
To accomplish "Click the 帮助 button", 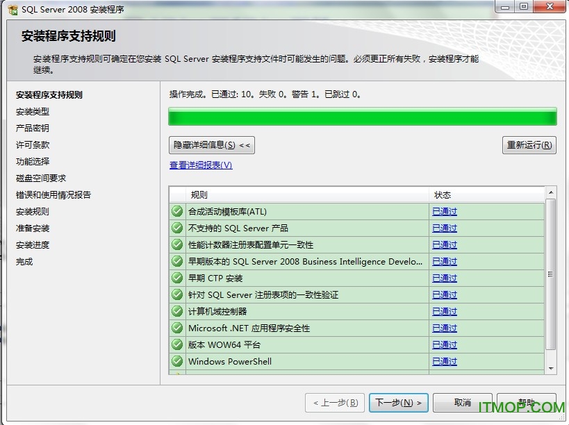I will tap(526, 403).
